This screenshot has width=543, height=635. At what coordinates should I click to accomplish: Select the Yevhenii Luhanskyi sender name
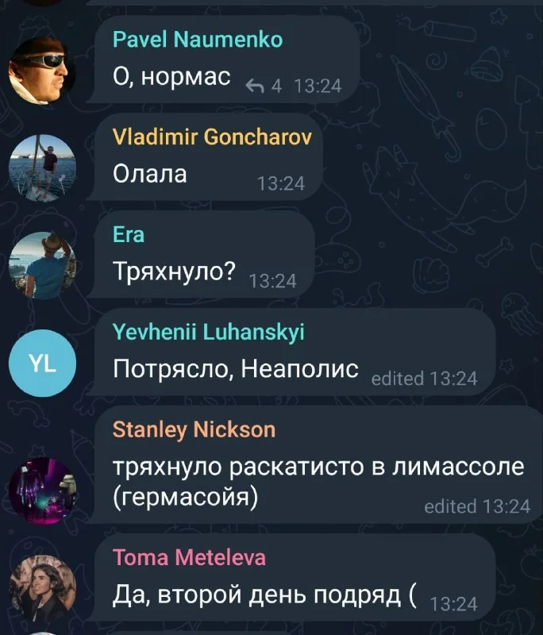coord(209,332)
